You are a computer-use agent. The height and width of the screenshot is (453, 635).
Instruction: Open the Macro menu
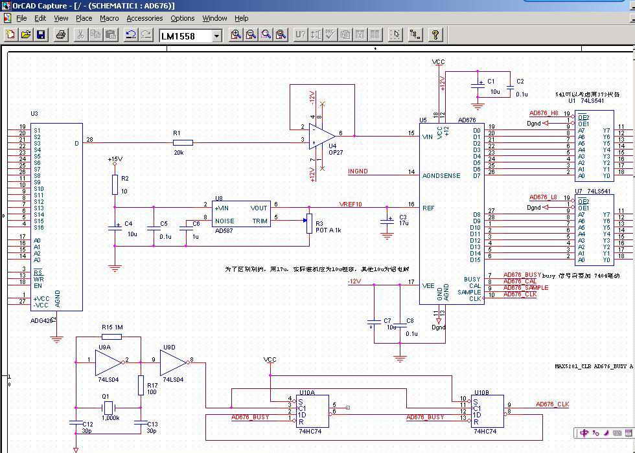[110, 18]
